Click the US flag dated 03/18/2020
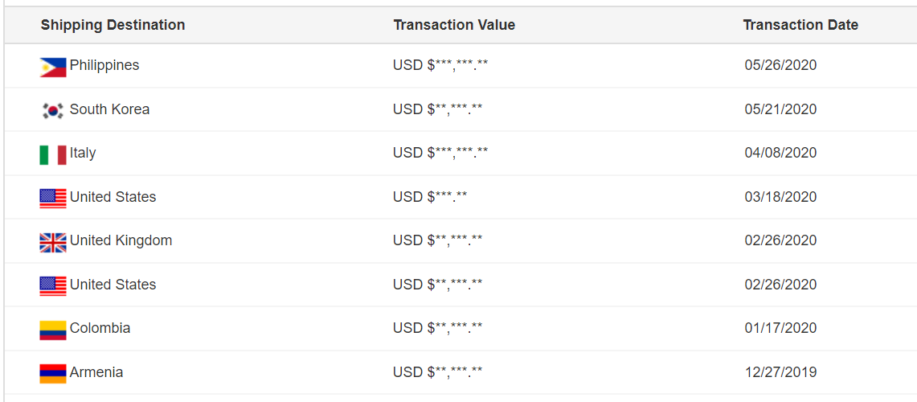This screenshot has width=917, height=402. 52,199
